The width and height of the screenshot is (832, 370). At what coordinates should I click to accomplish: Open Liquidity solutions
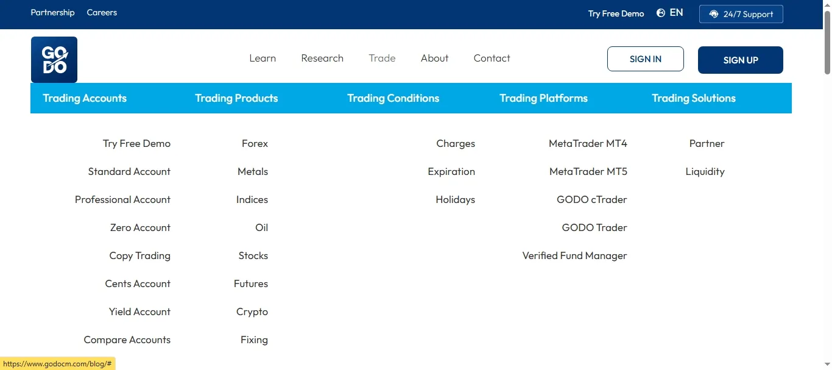(705, 172)
